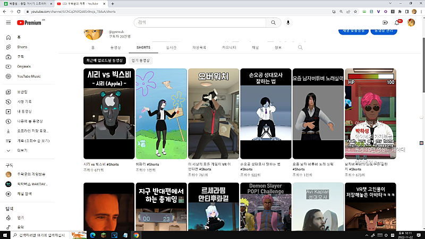The image size is (425, 239).
Task: Click the voice search microphone icon
Action: point(288,22)
